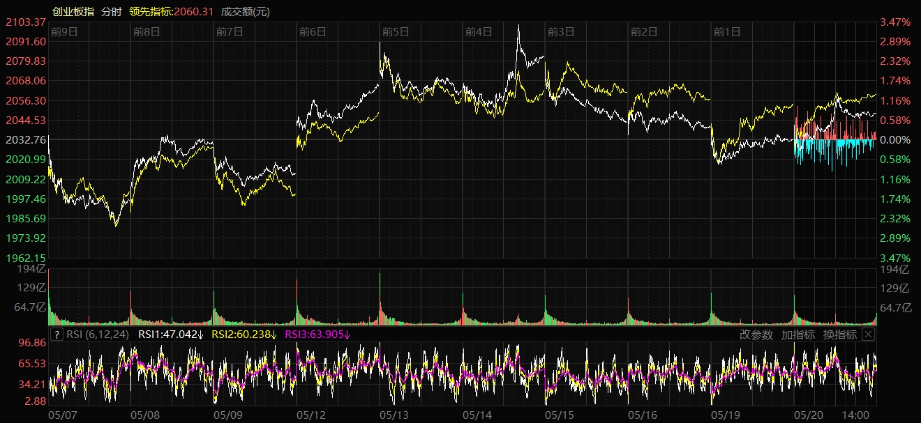The image size is (921, 423).
Task: Close the RSI indicator panel with X
Action: click(868, 334)
